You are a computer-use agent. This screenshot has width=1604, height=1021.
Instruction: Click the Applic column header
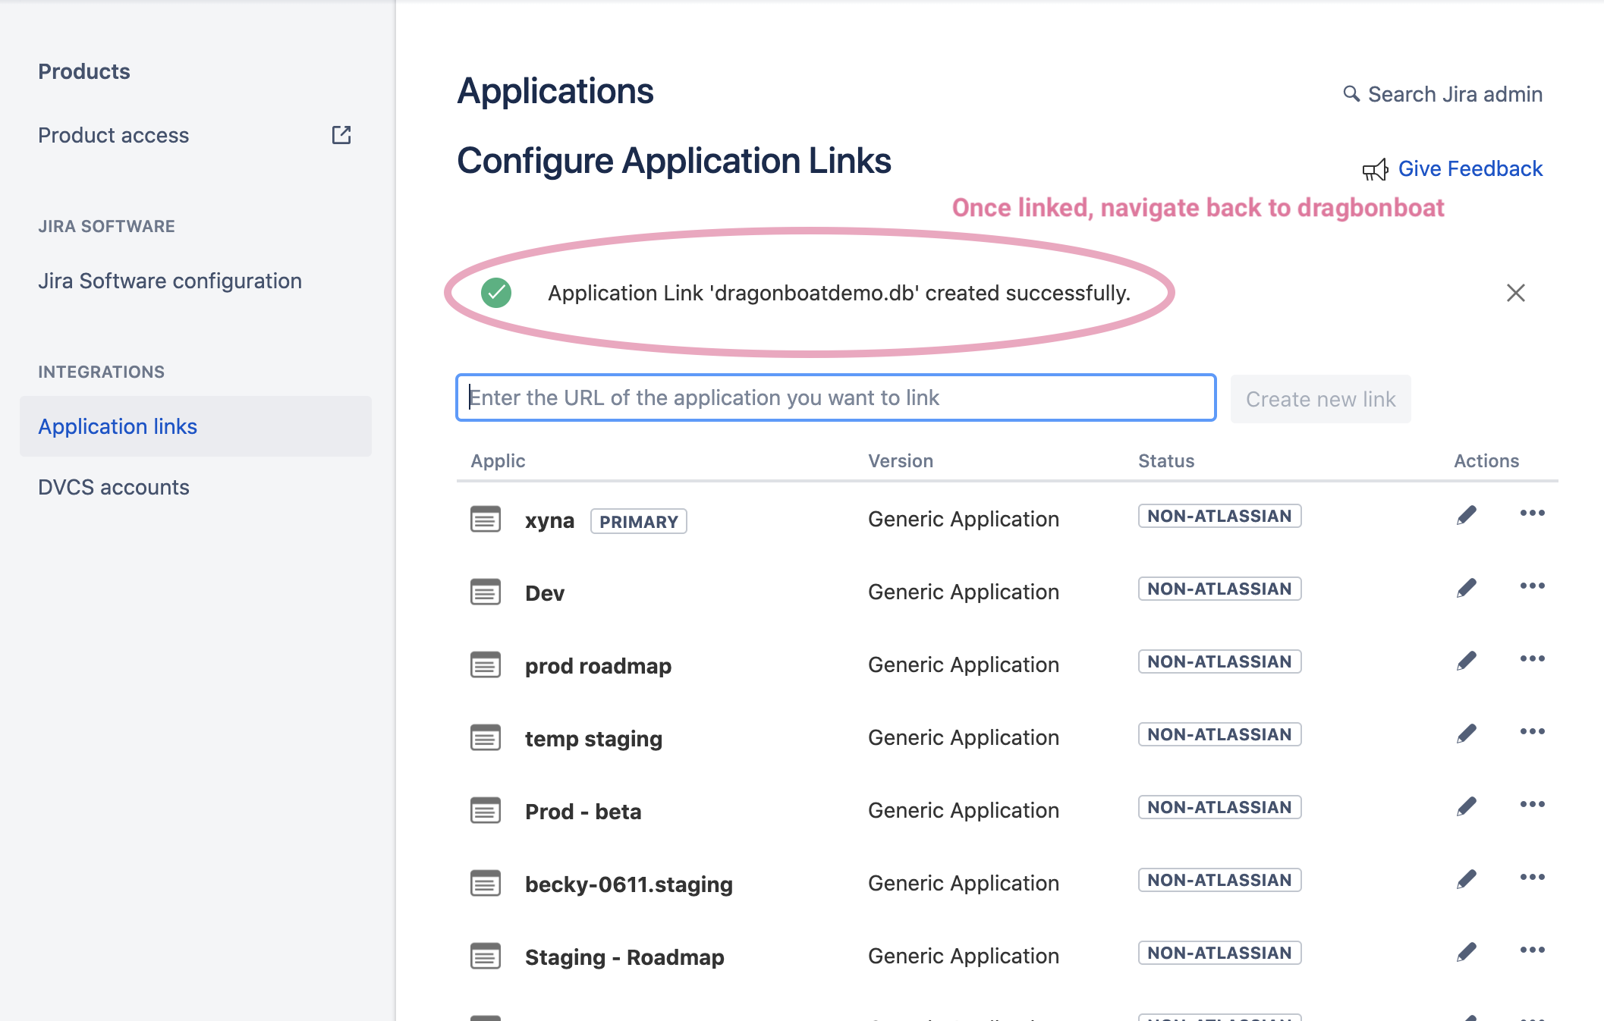(x=498, y=461)
